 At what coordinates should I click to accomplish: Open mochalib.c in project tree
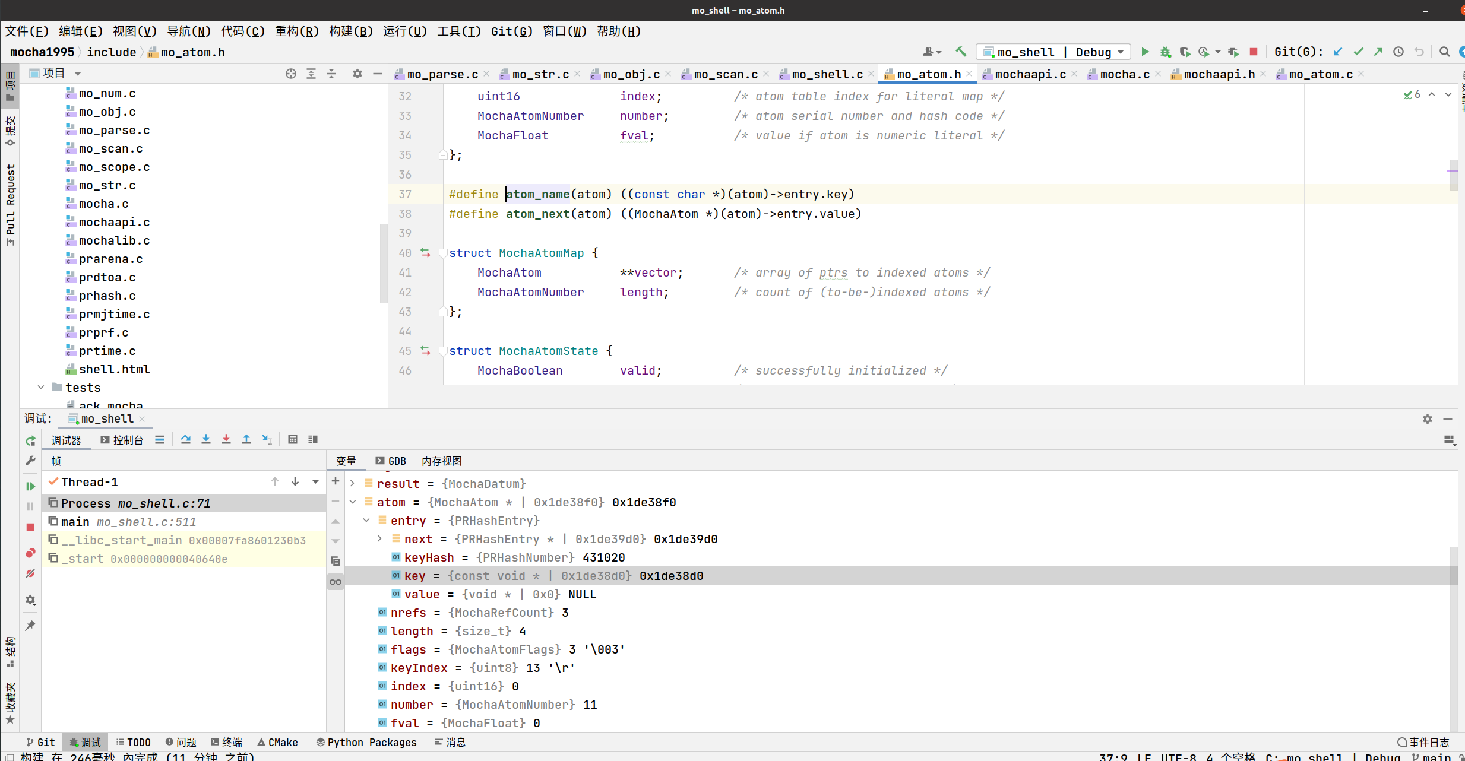tap(114, 240)
